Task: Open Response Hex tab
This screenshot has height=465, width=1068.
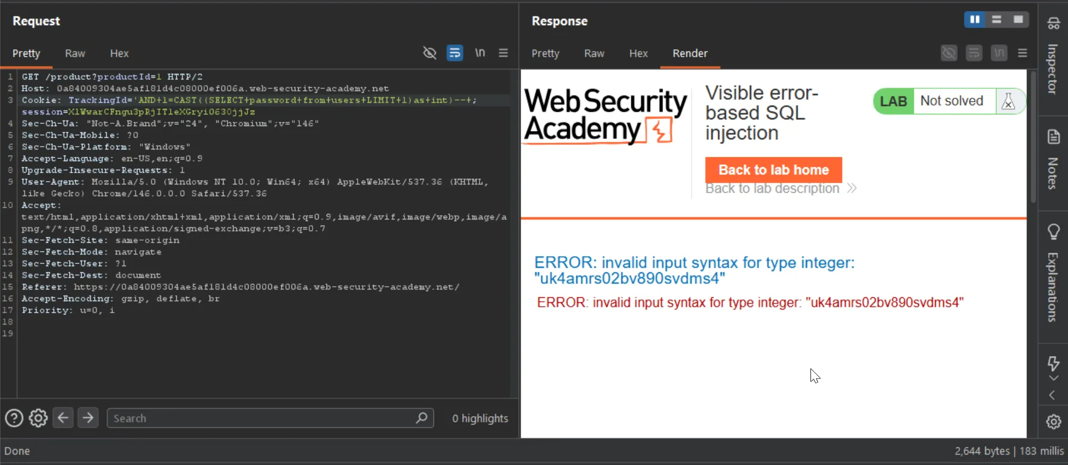Action: tap(638, 53)
